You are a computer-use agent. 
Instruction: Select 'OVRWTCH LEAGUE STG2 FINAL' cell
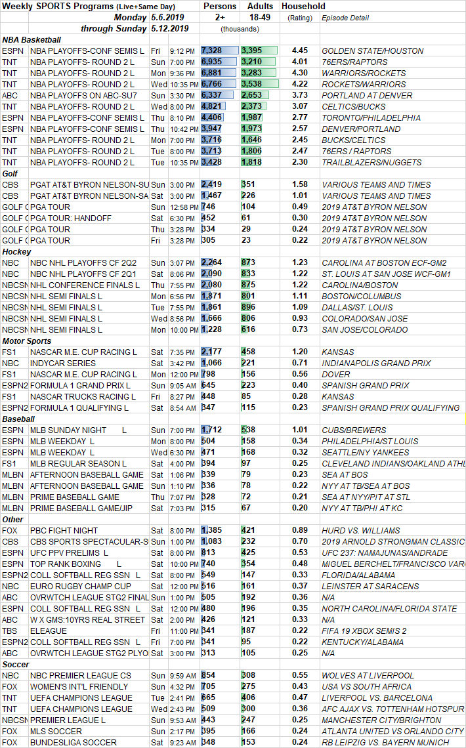90,597
